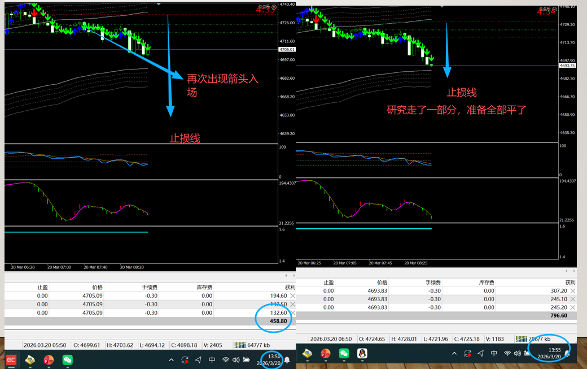587x369 pixels.
Task: Click the 20 Mar 08:25 time axis label
Action: pyautogui.click(x=415, y=263)
